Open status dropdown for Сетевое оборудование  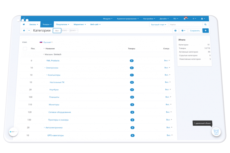click(169, 112)
